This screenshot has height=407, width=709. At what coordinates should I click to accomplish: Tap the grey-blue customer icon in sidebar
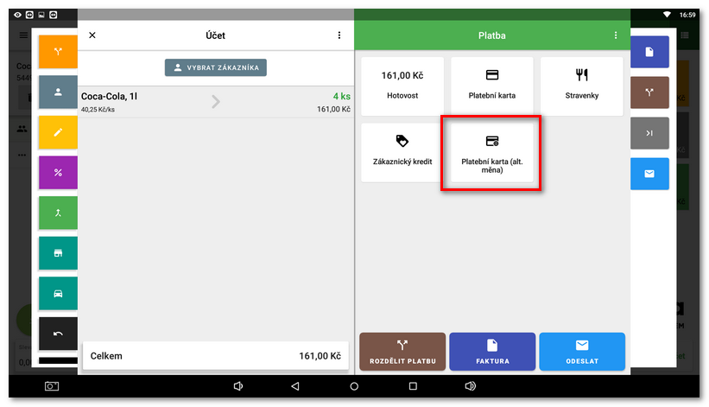click(58, 92)
